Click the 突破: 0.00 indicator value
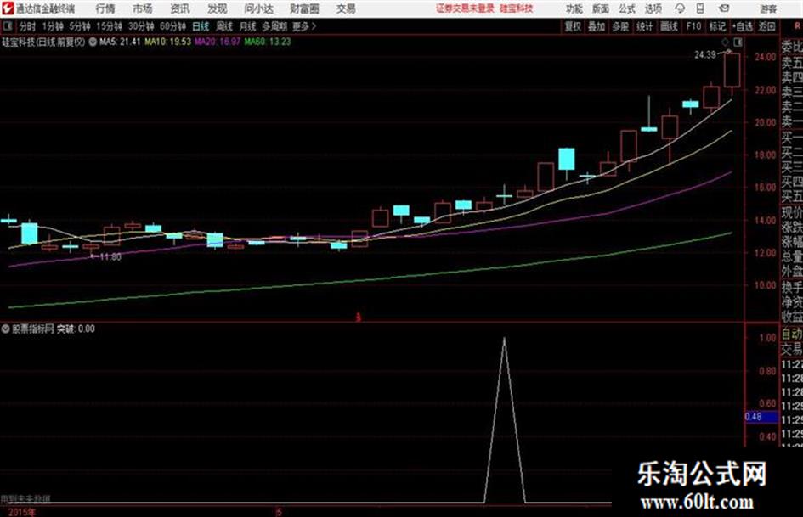 (76, 329)
